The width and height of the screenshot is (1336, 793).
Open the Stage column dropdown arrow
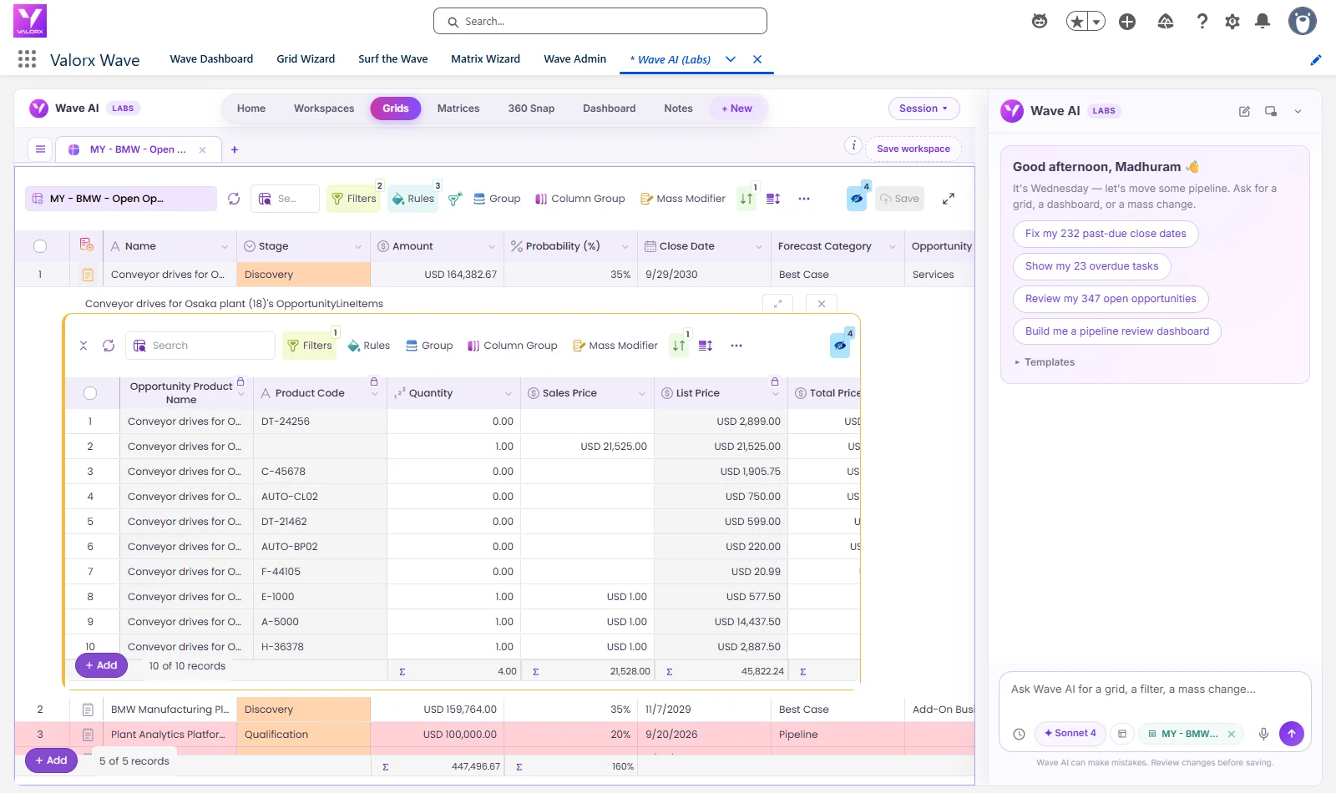click(x=358, y=246)
